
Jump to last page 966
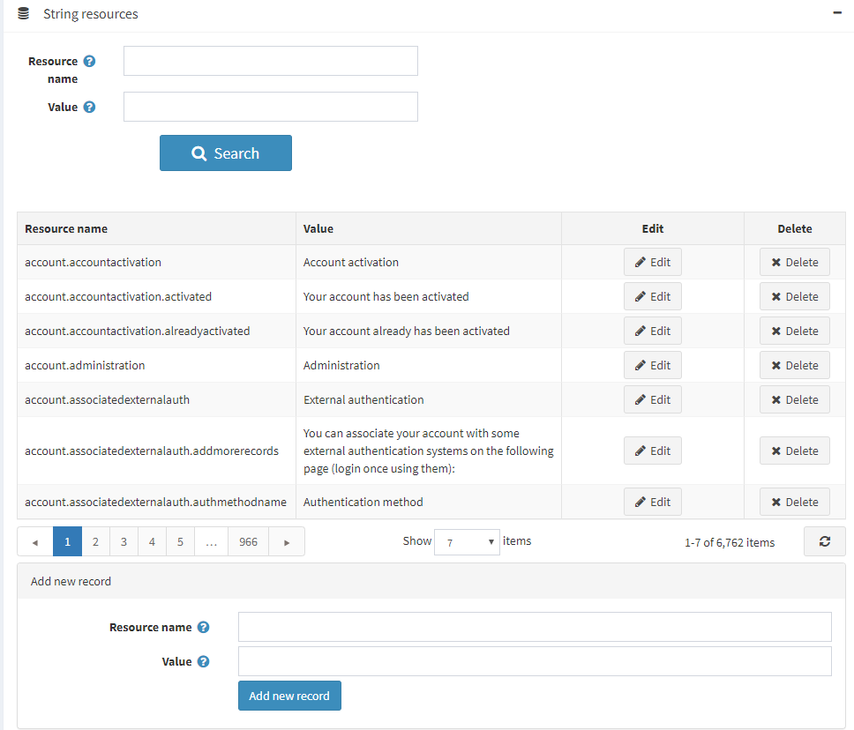[248, 542]
